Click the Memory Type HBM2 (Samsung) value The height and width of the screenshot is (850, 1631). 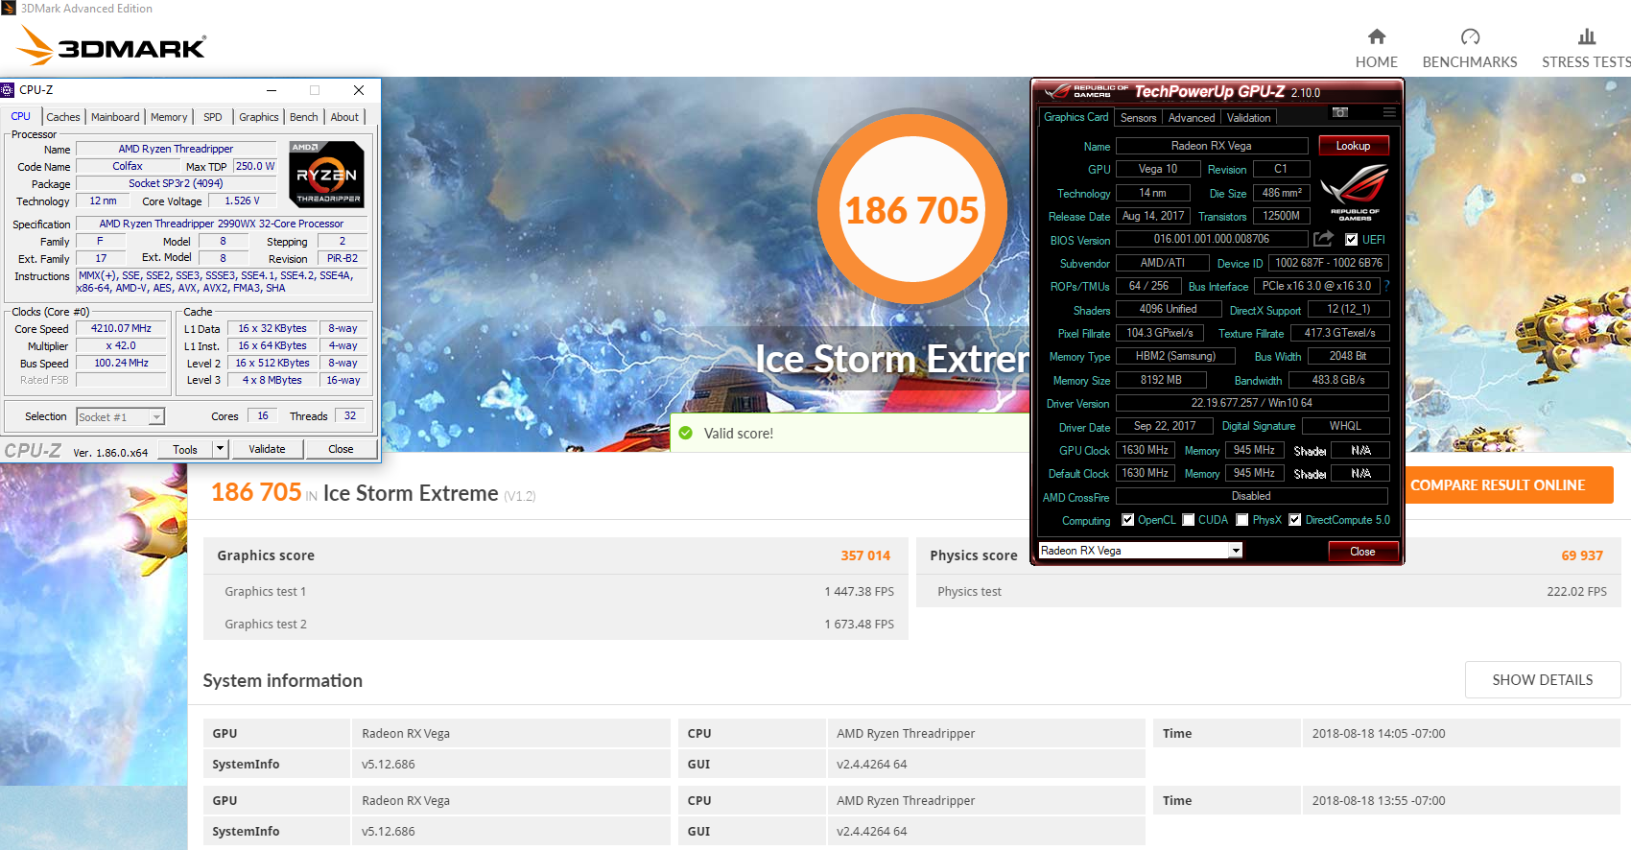pos(1176,356)
